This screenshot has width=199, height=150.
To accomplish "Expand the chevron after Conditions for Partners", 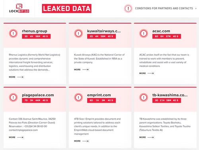I will (x=196, y=8).
